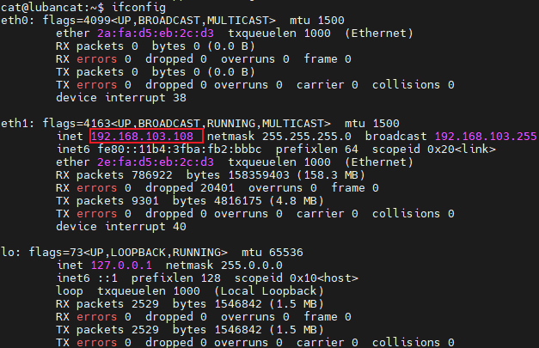Screen dimensions: 539x348
Task: Click 'prefixlen 128' in the lo section
Action: [176, 278]
